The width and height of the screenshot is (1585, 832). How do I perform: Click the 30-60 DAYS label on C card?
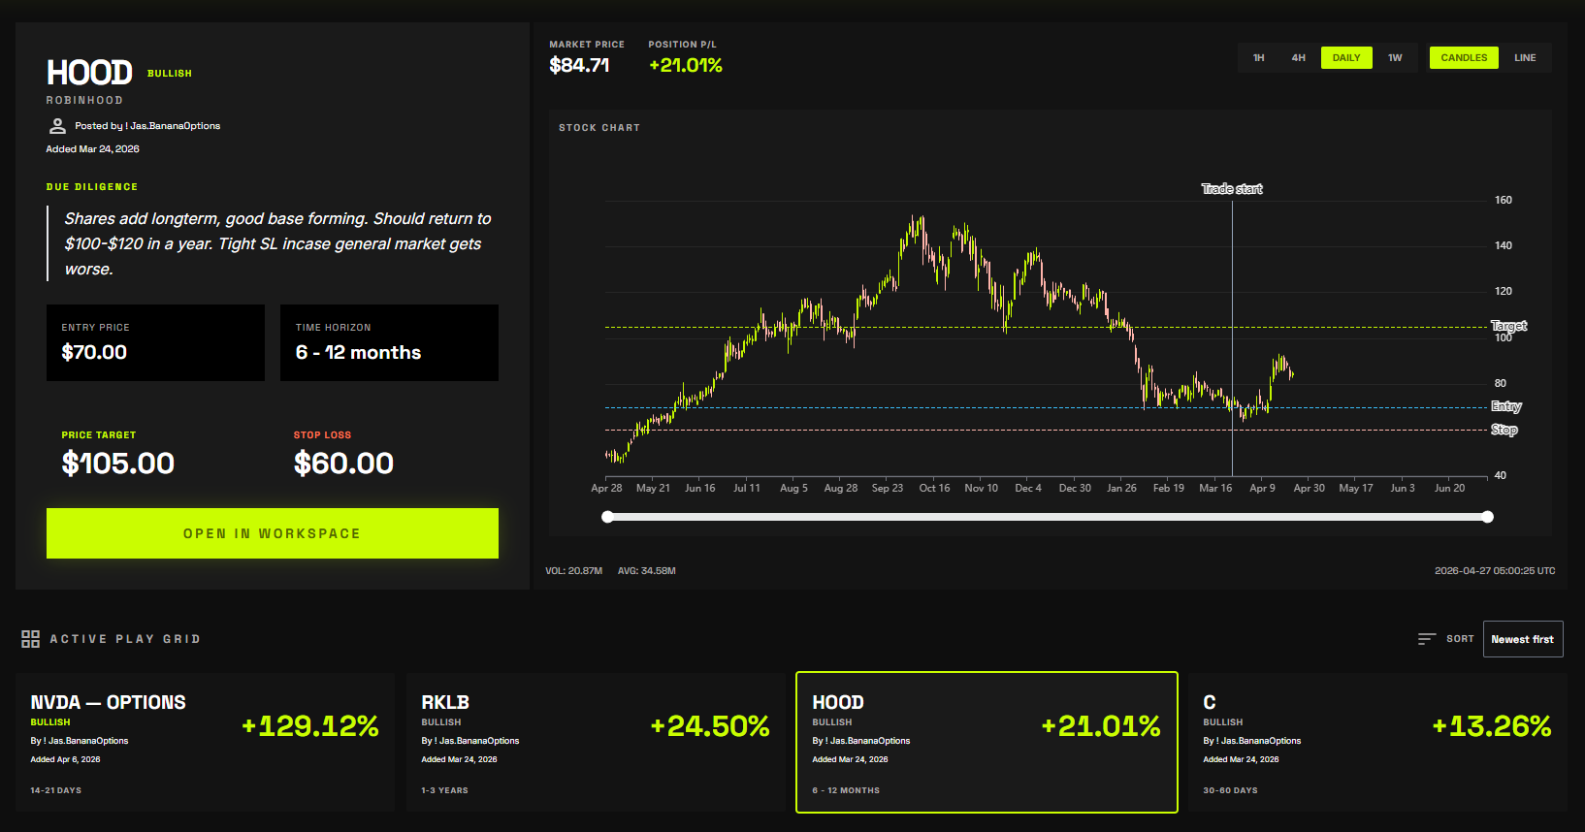1230,790
